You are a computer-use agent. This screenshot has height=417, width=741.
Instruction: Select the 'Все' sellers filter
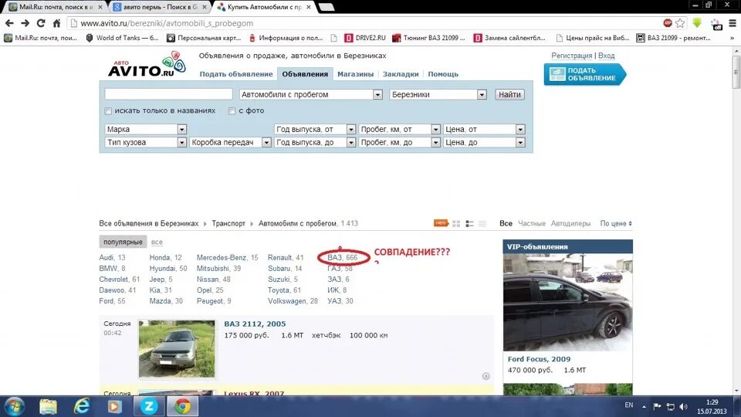(506, 224)
